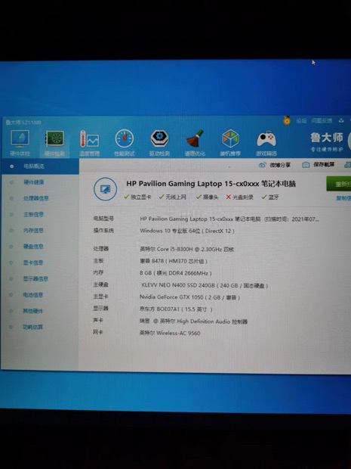
Task: Click '惠普 8478 ( HM370 芯片组 )' motherboard value
Action: point(174,261)
